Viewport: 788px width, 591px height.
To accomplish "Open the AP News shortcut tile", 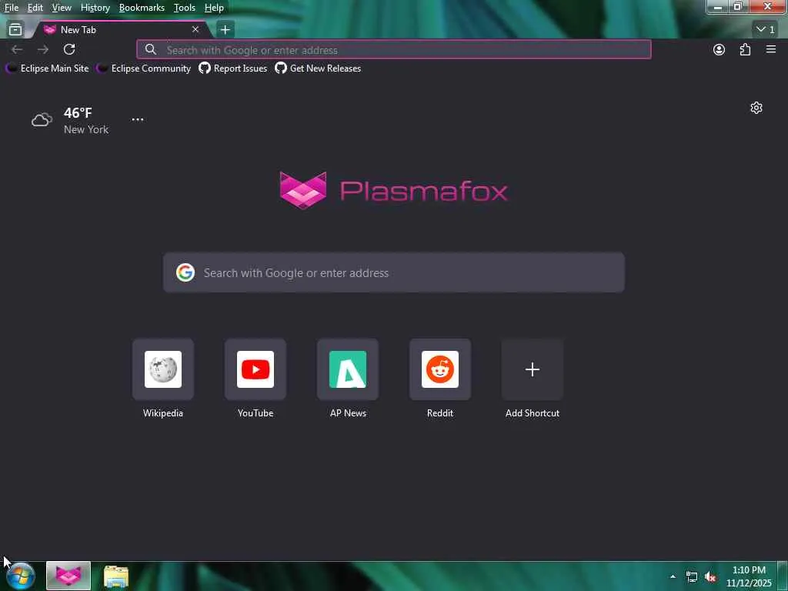I will click(x=348, y=369).
